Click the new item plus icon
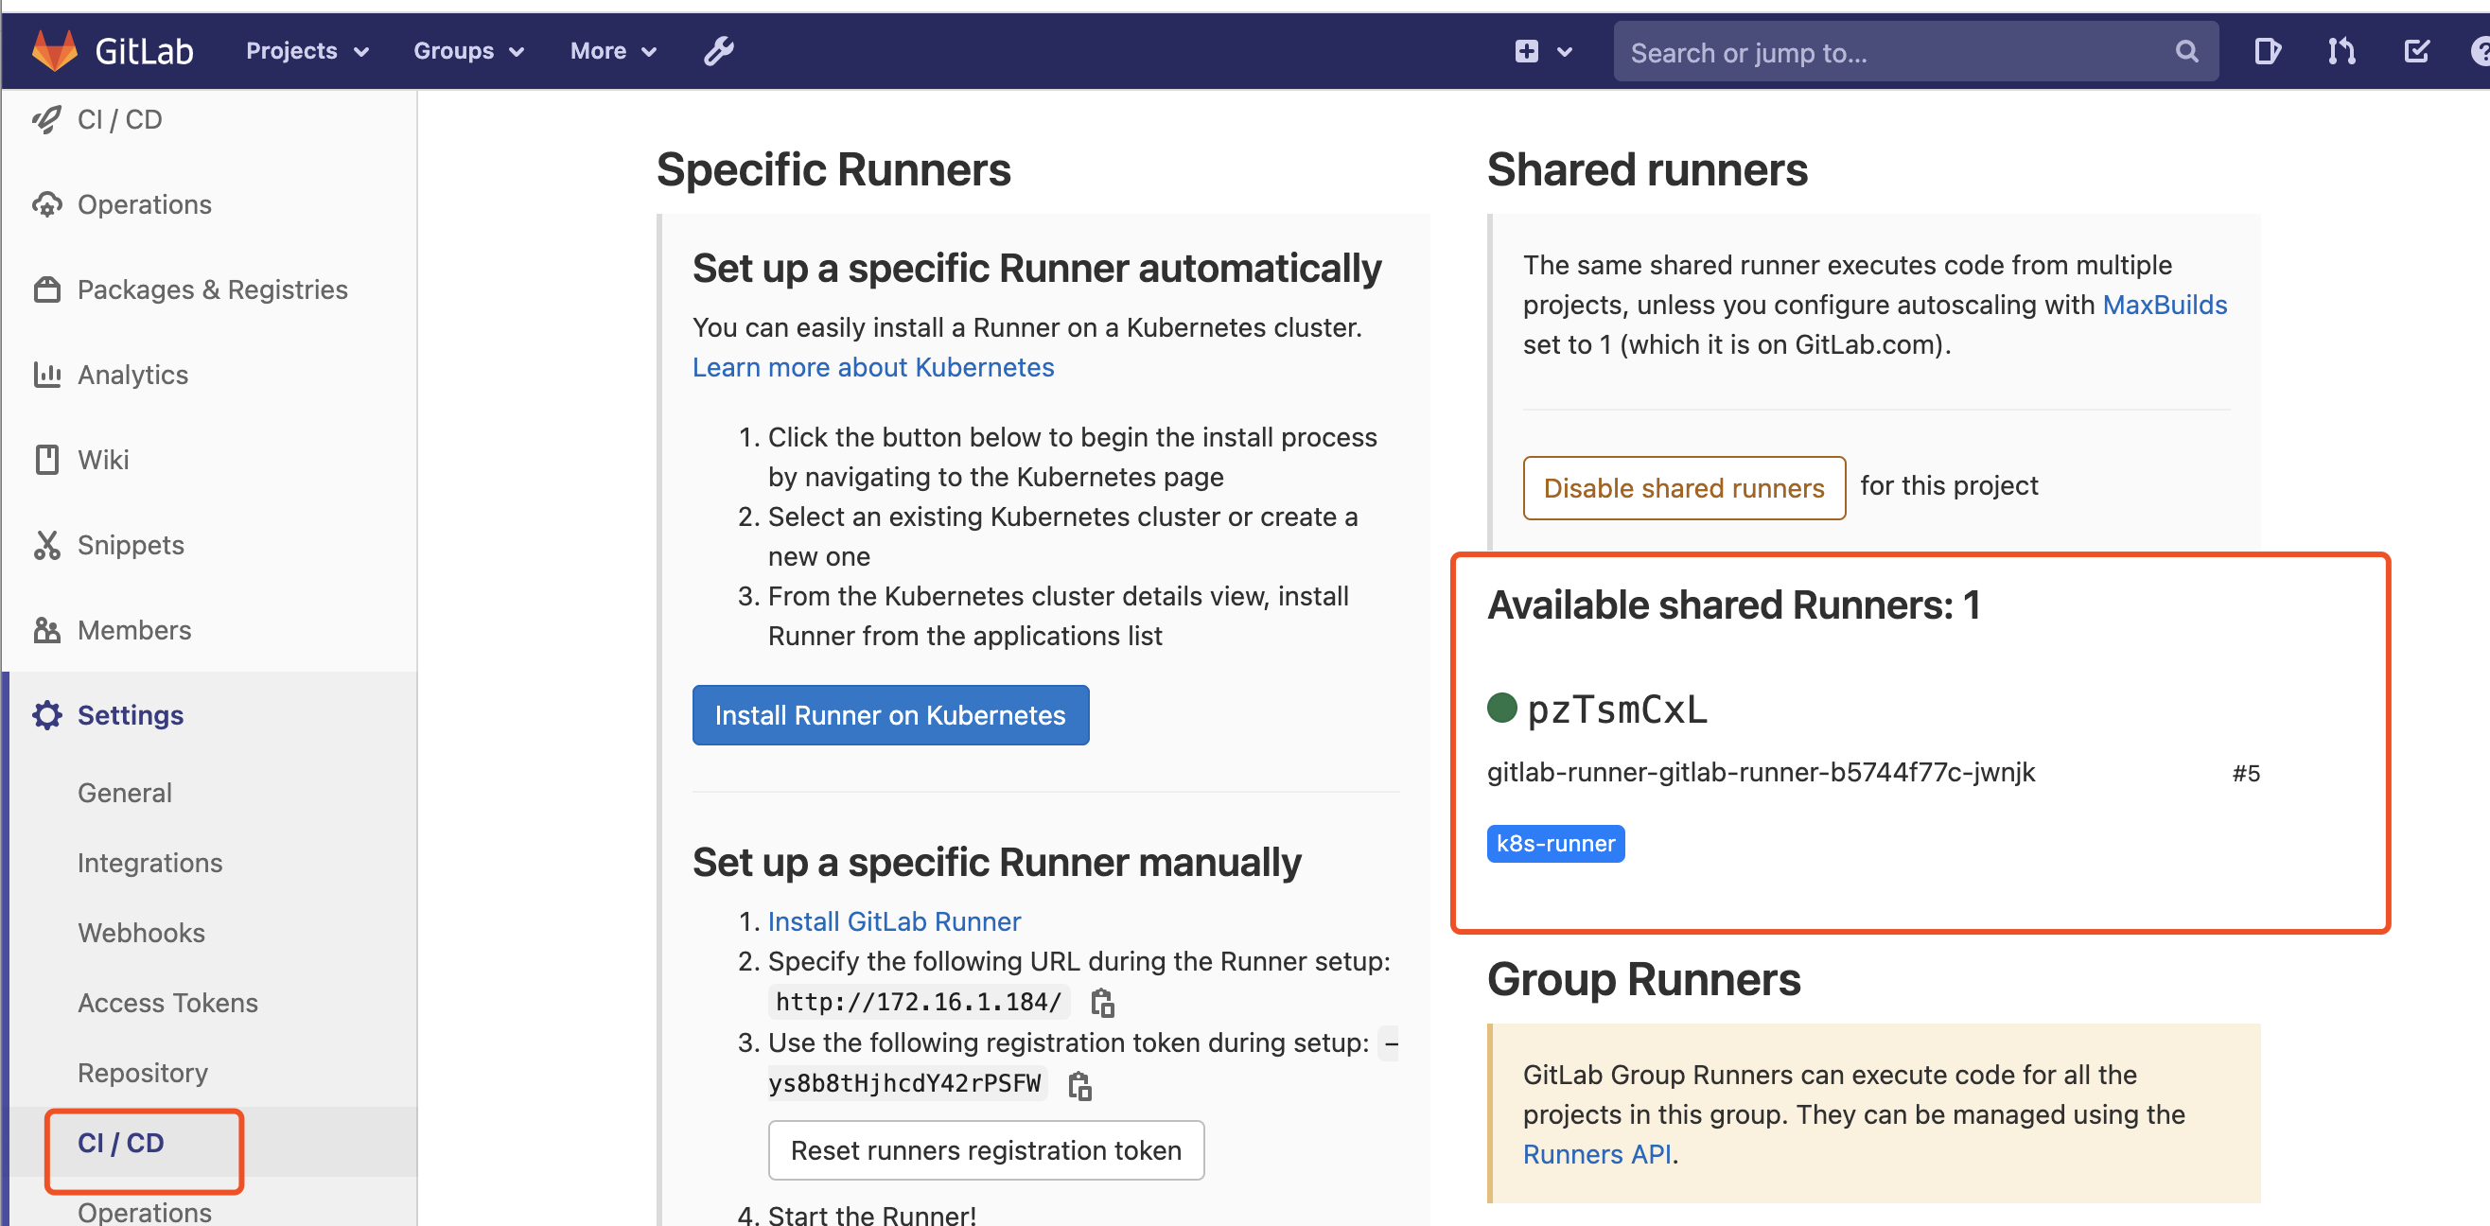Screen dimensions: 2490x1226 pos(1526,51)
